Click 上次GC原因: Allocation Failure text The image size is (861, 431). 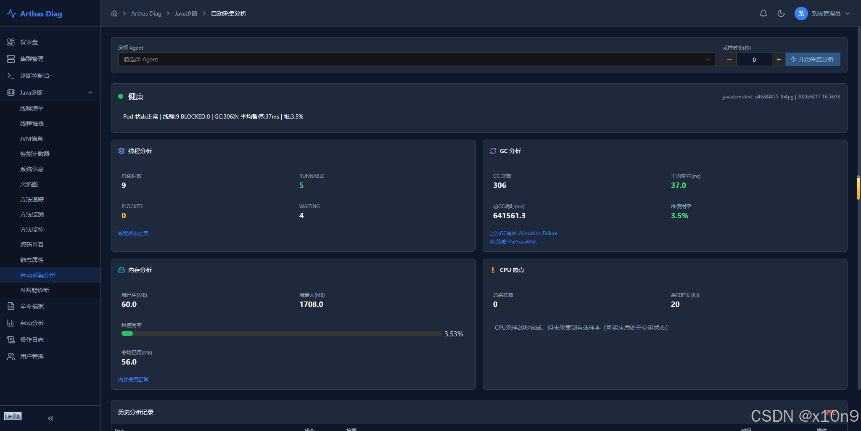click(523, 233)
